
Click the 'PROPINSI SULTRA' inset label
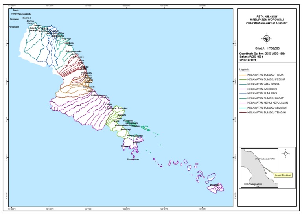pos(253,184)
